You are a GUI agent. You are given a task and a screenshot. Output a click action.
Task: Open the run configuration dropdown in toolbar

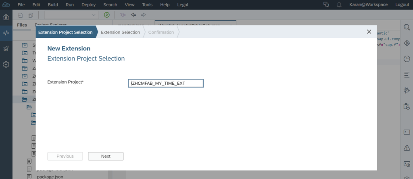coord(72,15)
